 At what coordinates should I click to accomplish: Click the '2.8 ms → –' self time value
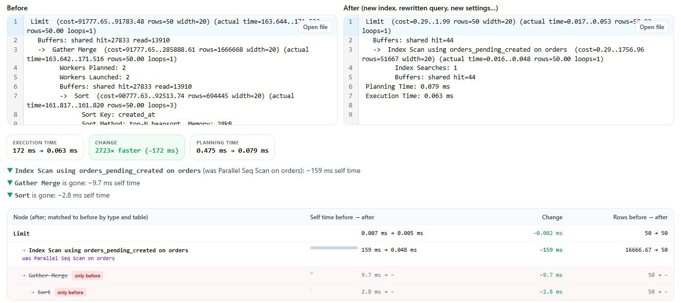tap(378, 292)
